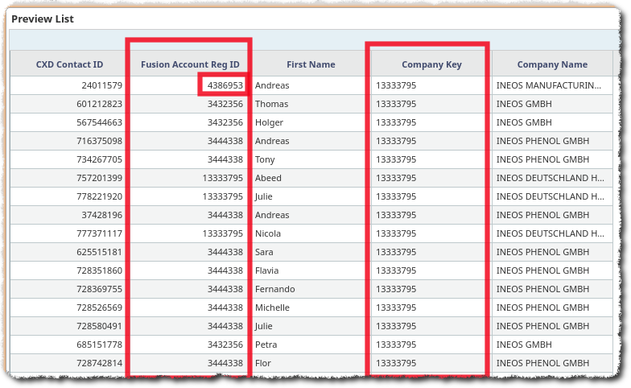
Task: Click the Nicola first name cell
Action: pyautogui.click(x=268, y=233)
